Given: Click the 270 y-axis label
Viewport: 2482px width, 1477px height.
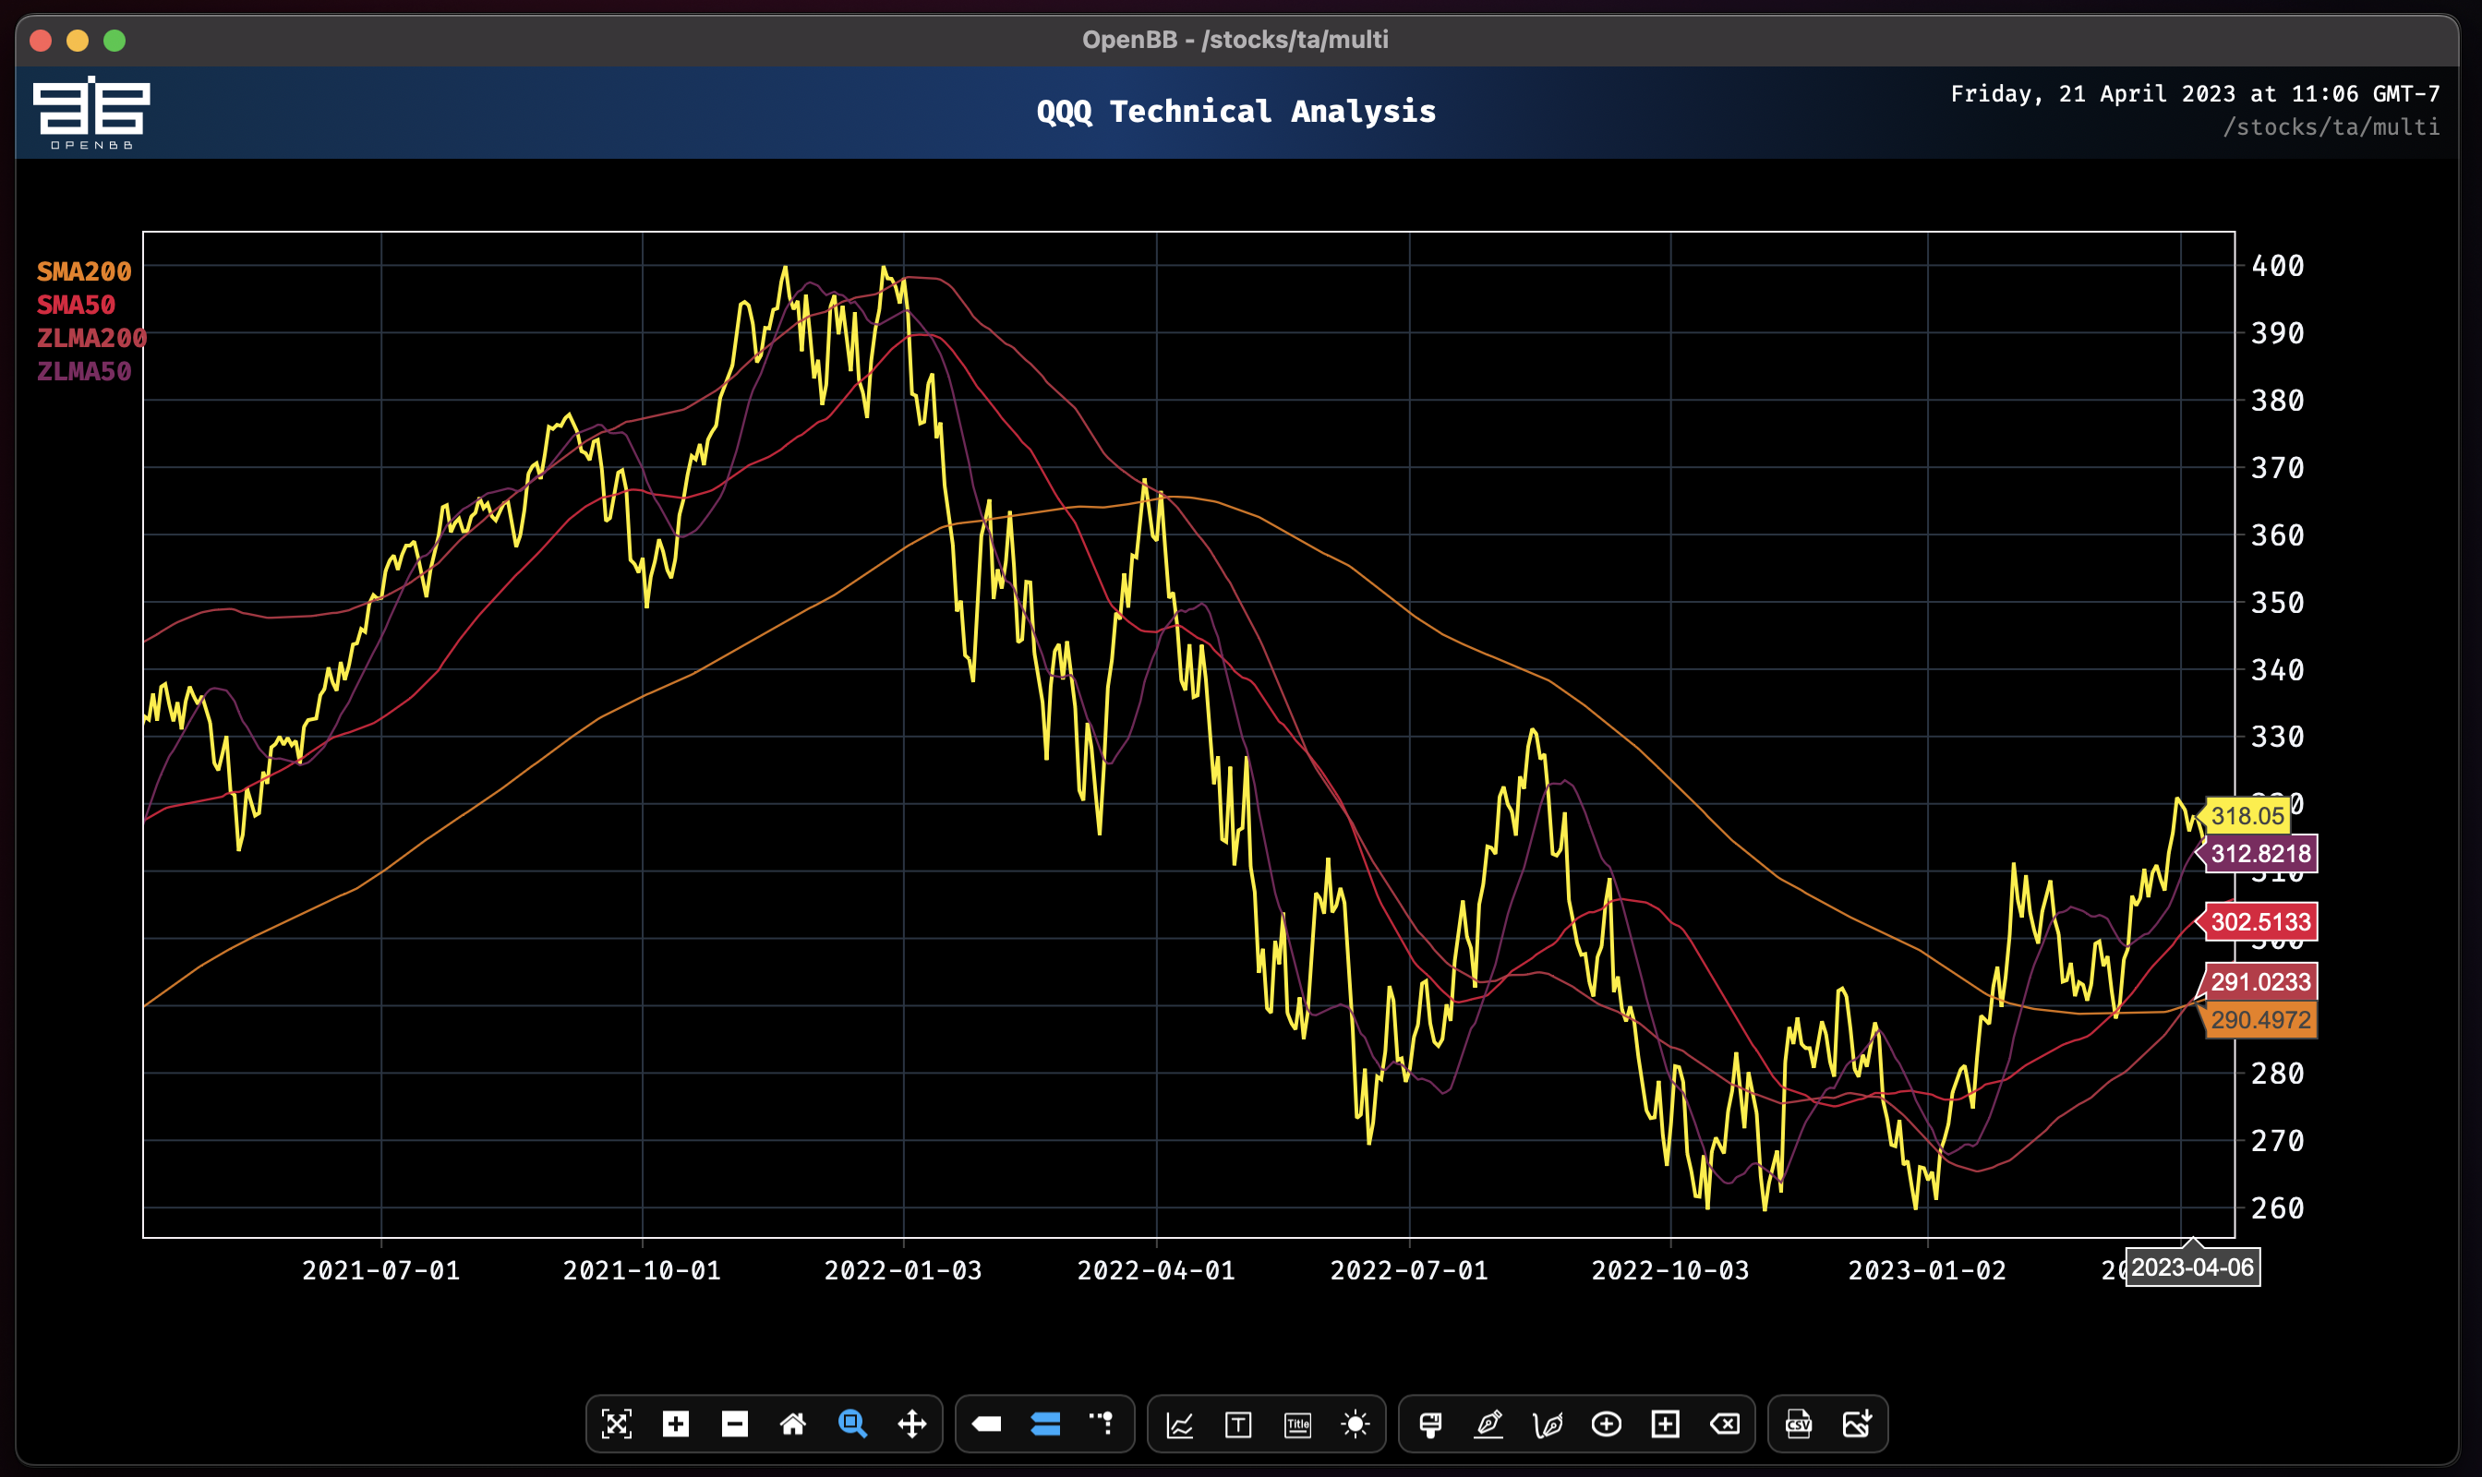Looking at the screenshot, I should click(2277, 1141).
